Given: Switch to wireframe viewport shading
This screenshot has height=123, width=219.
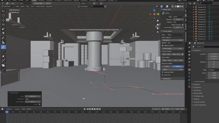Looking at the screenshot, I should pos(176,6).
